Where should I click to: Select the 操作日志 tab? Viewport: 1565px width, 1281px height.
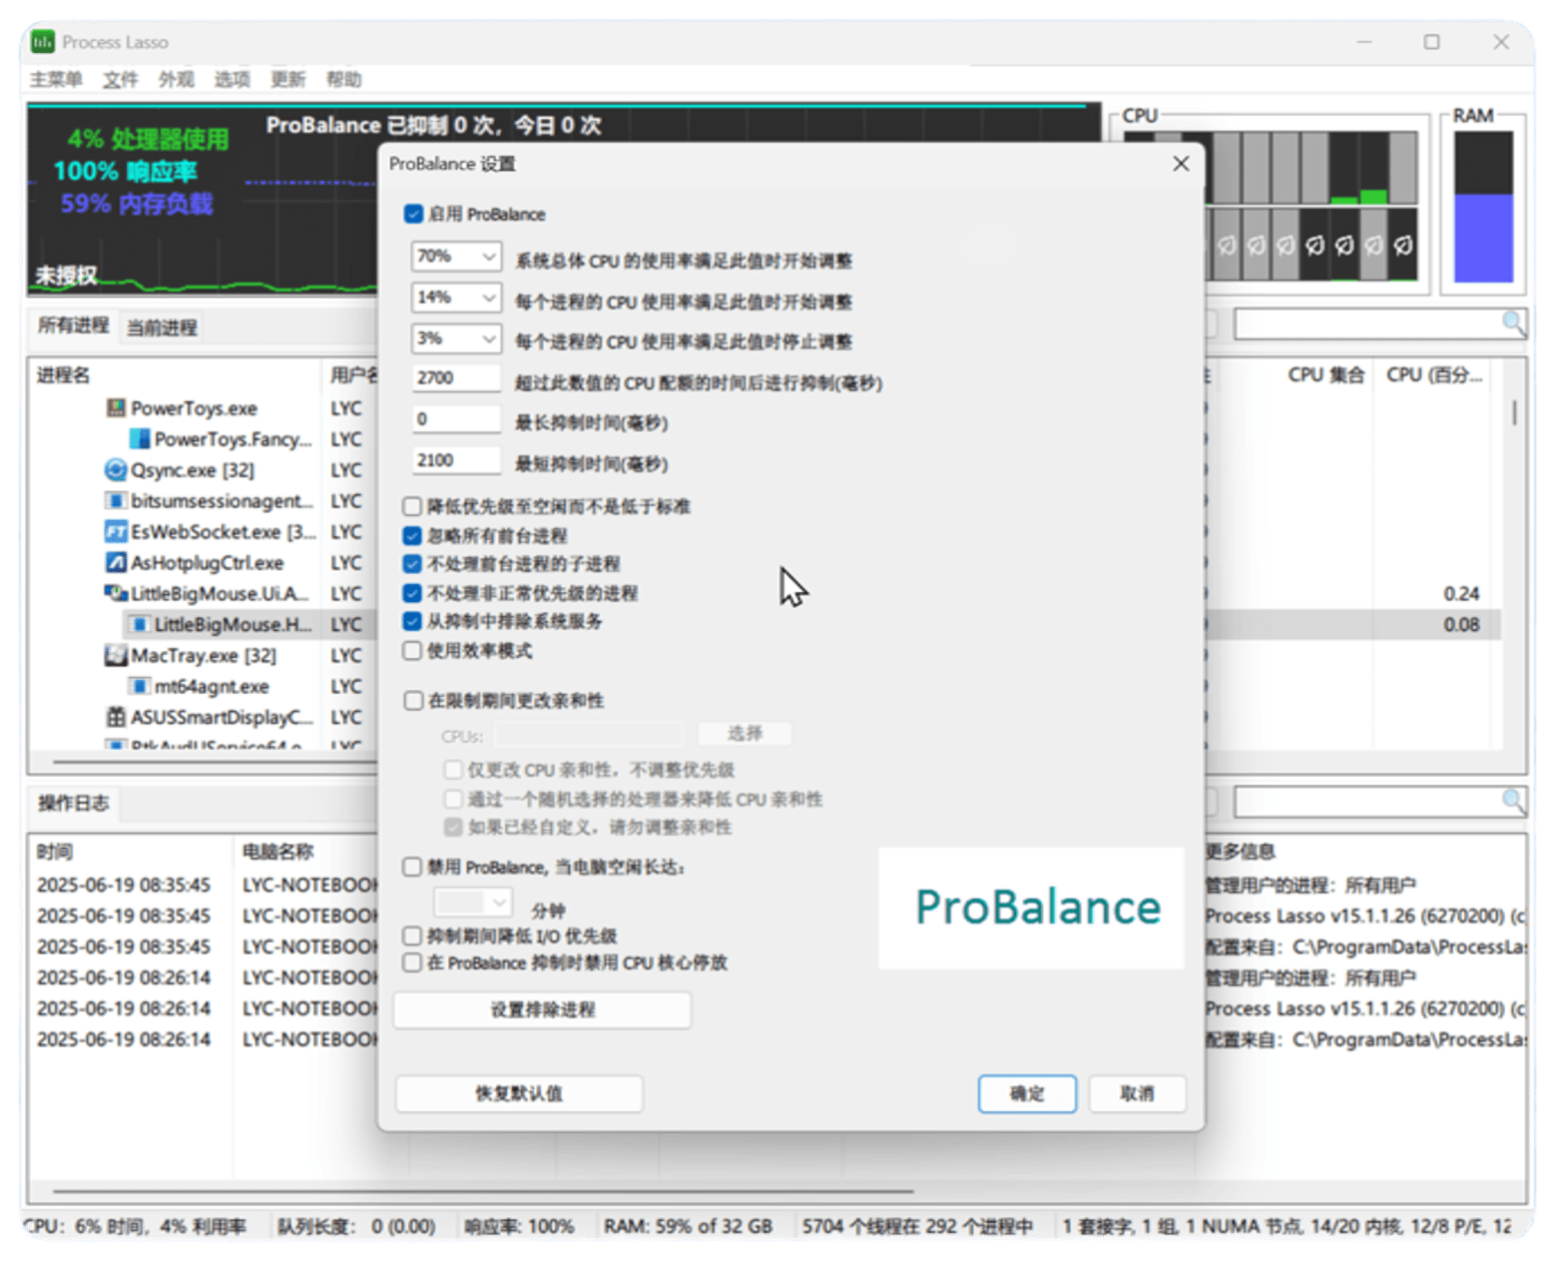[73, 804]
